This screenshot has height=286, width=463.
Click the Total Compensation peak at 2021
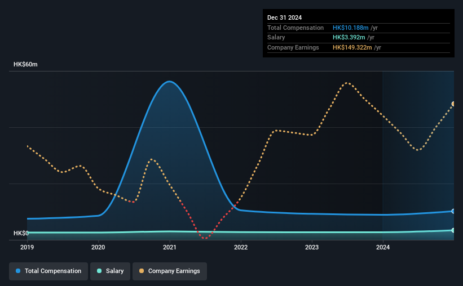(x=170, y=82)
